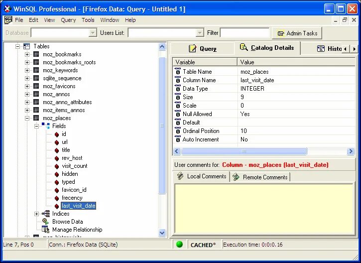
Task: Open the File menu
Action: [19, 20]
